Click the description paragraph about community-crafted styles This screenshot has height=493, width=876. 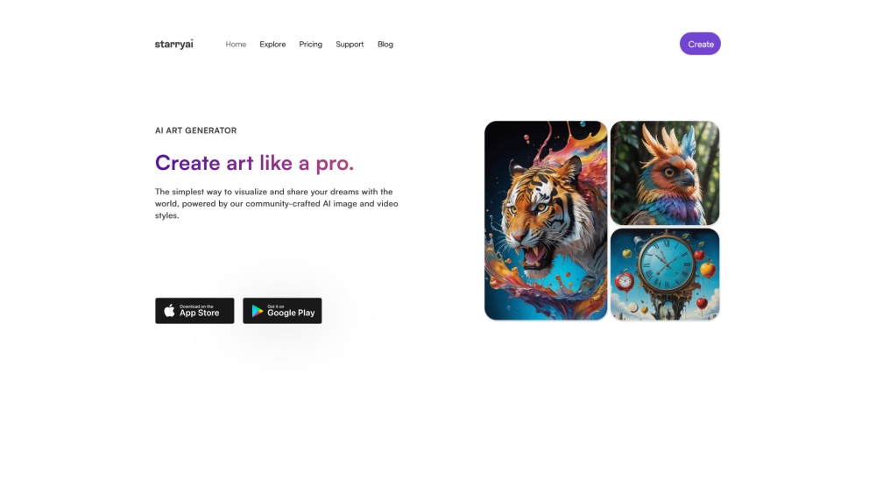pyautogui.click(x=277, y=203)
